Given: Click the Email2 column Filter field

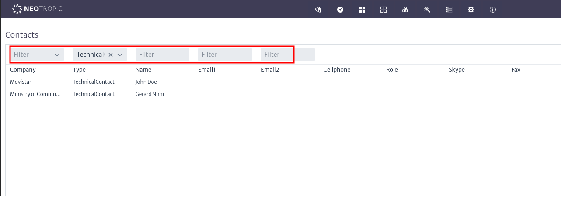Looking at the screenshot, I should (x=287, y=55).
